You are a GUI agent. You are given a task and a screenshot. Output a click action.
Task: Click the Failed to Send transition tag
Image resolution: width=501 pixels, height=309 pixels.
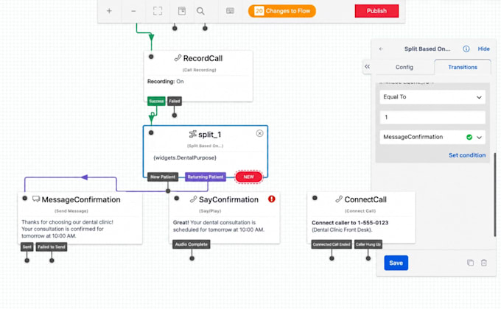tap(52, 246)
